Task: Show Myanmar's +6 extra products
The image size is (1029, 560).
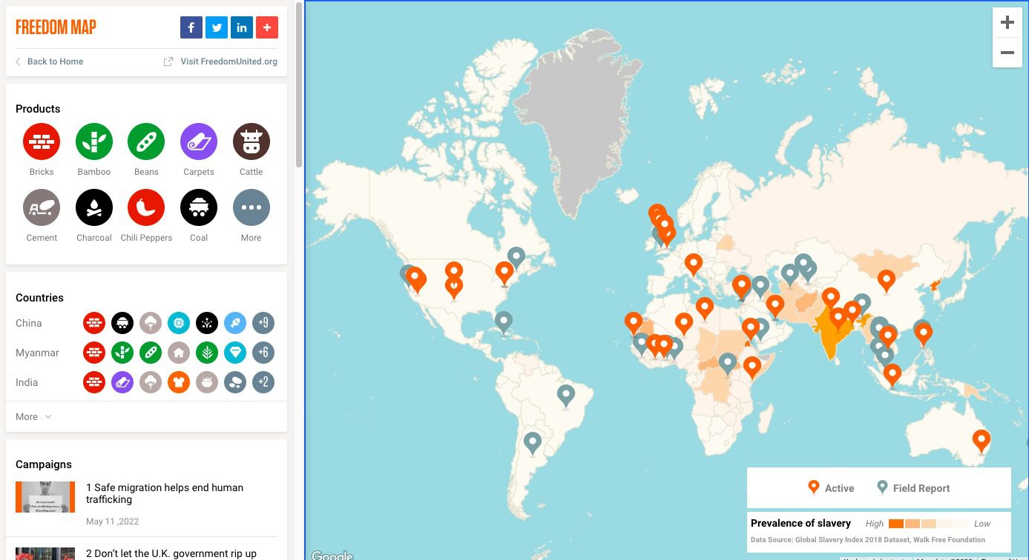Action: 263,353
